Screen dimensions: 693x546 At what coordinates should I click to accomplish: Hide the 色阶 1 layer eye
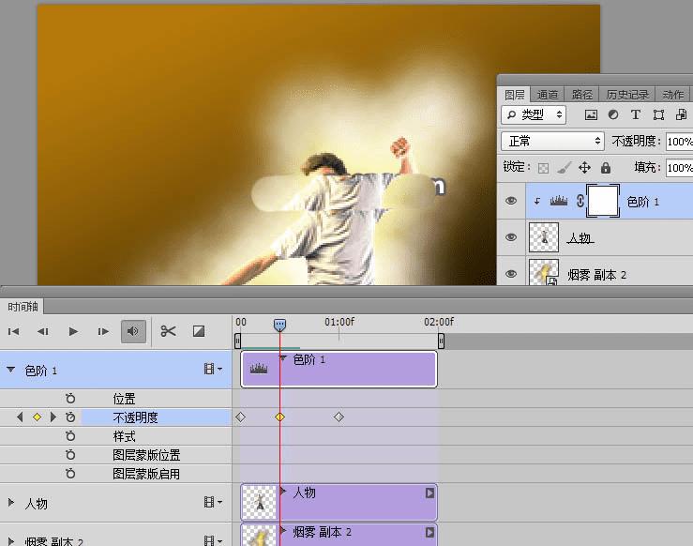[511, 201]
